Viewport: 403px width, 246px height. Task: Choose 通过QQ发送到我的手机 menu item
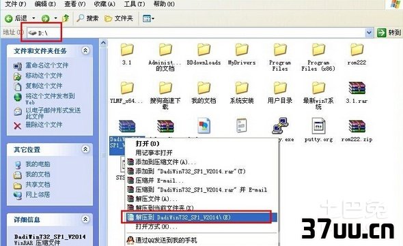[201, 240]
